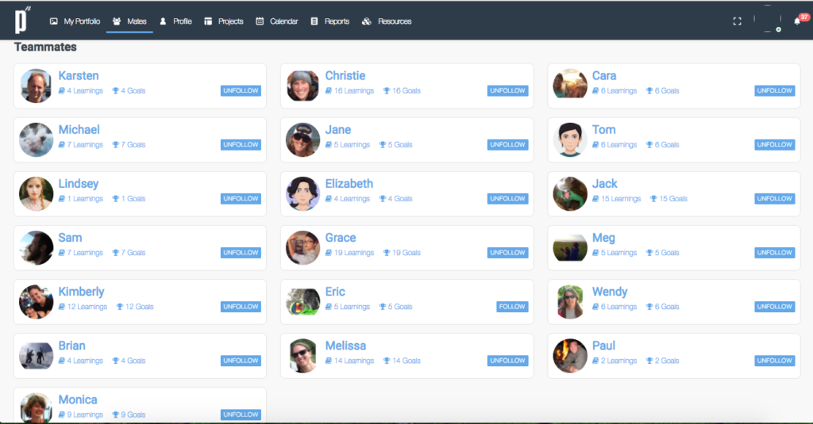Unfollow Paul
Viewport: 813px width, 424px height.
tap(775, 361)
